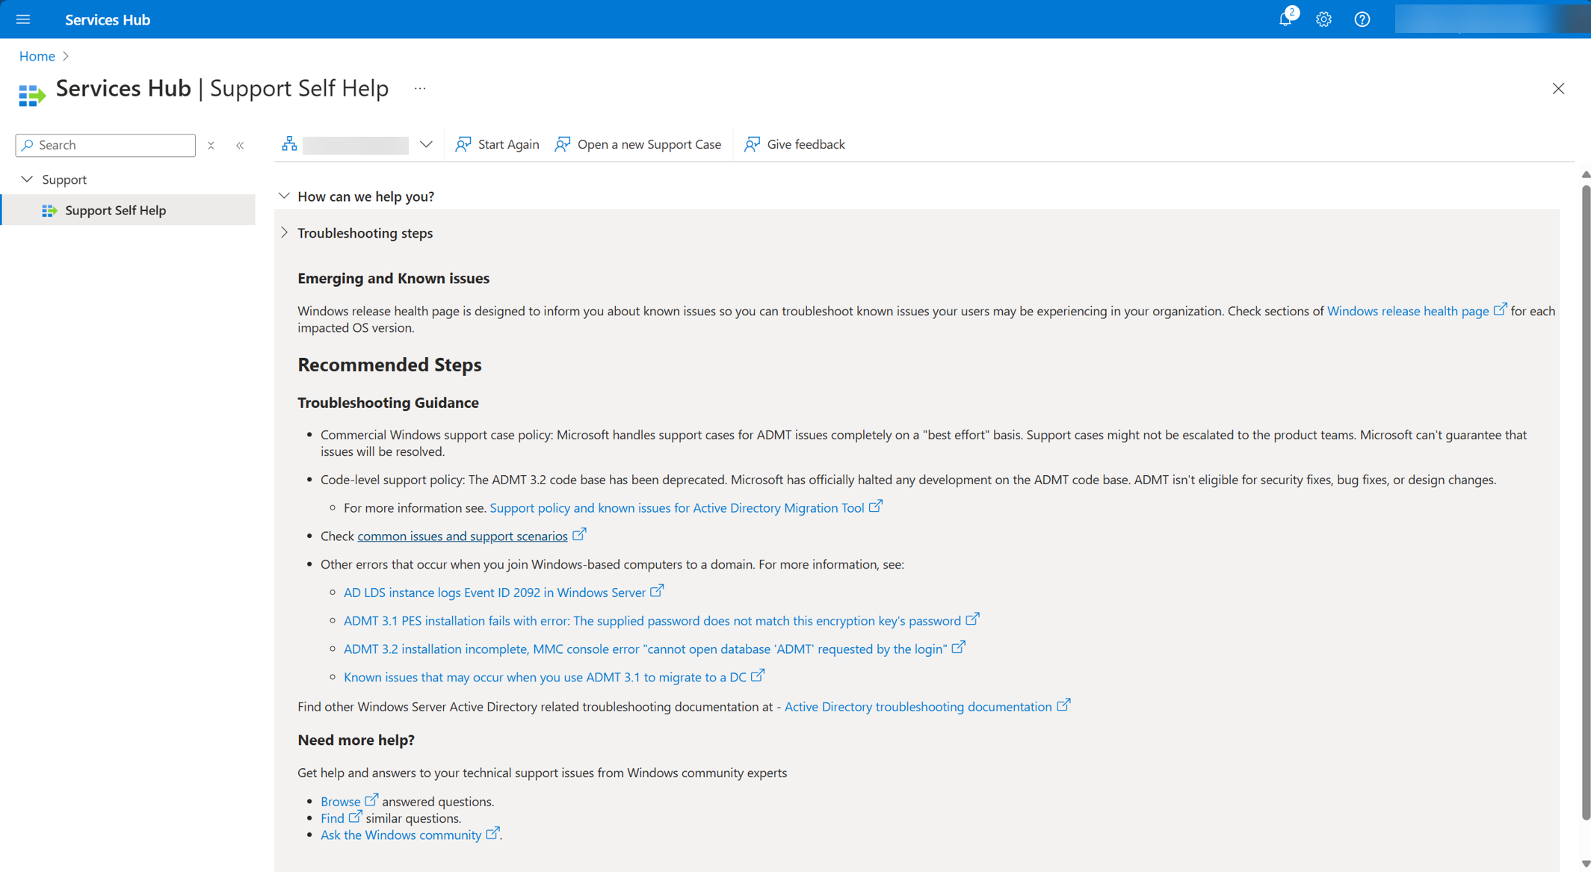
Task: Click the Open new Support Case icon
Action: 561,144
